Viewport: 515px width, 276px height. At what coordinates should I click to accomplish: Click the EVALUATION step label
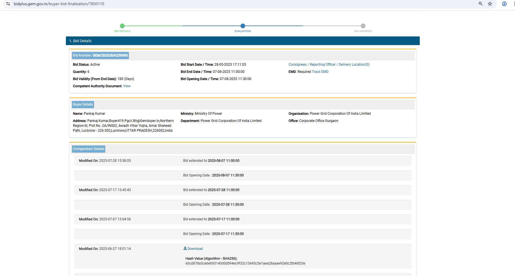click(243, 31)
